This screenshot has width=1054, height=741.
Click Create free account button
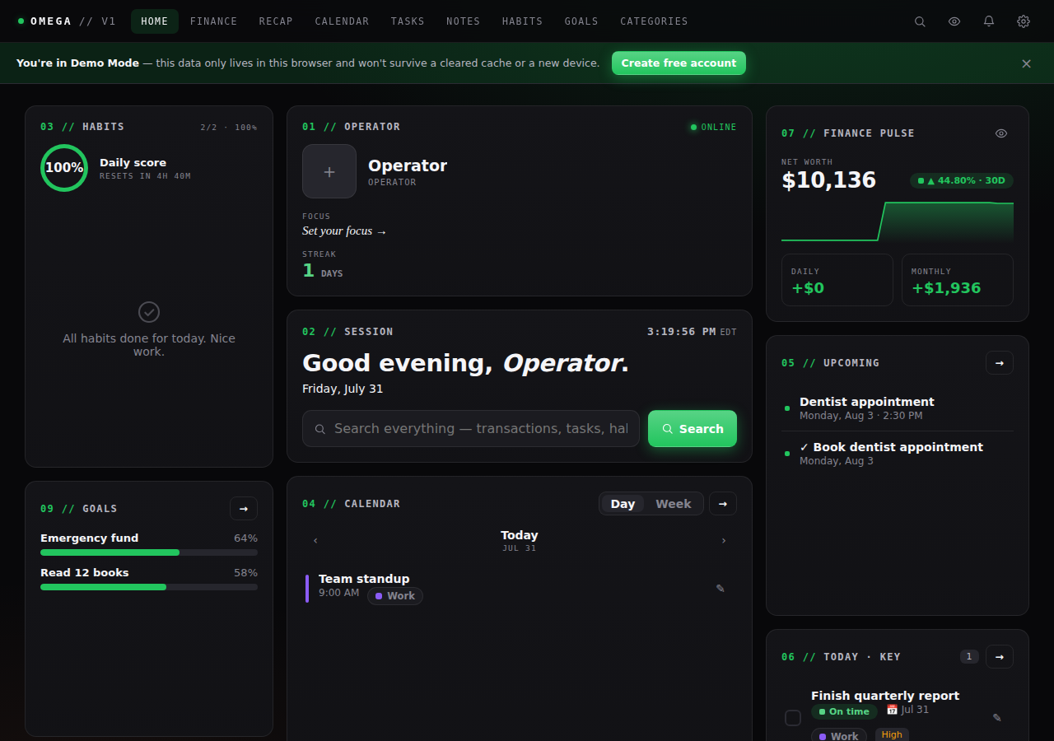pos(679,63)
